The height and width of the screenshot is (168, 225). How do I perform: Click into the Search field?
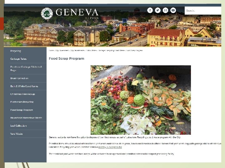[x=203, y=11]
